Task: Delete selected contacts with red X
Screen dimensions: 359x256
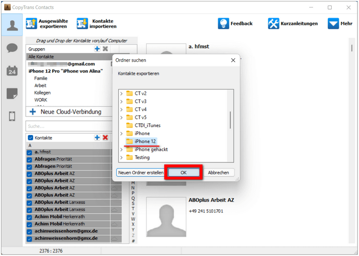Action: [105, 138]
